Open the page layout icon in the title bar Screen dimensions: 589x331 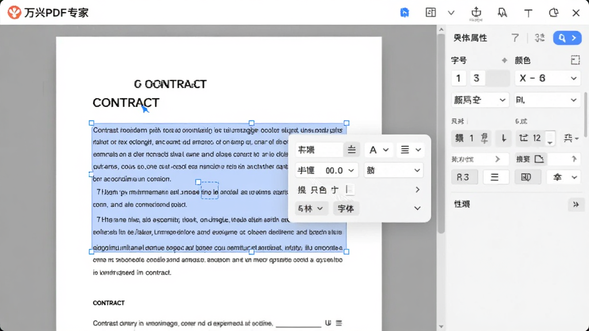(431, 13)
